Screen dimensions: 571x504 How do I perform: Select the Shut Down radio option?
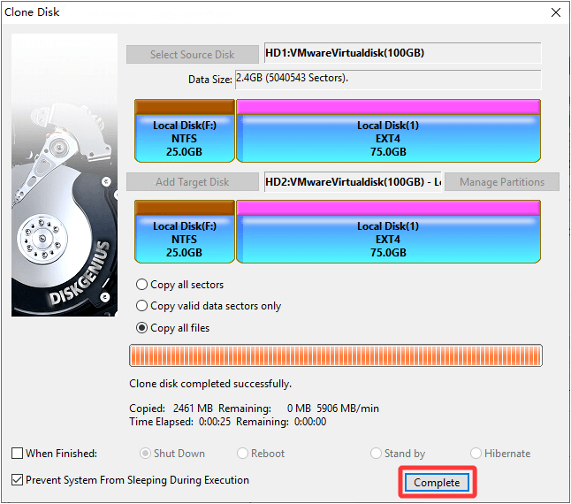point(147,454)
